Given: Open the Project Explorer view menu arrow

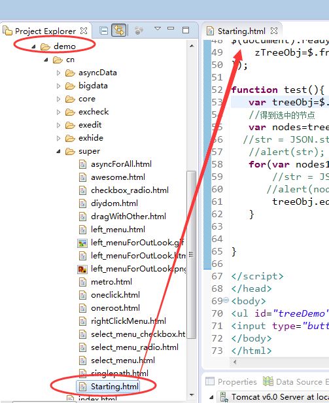Looking at the screenshot, I should click(158, 28).
